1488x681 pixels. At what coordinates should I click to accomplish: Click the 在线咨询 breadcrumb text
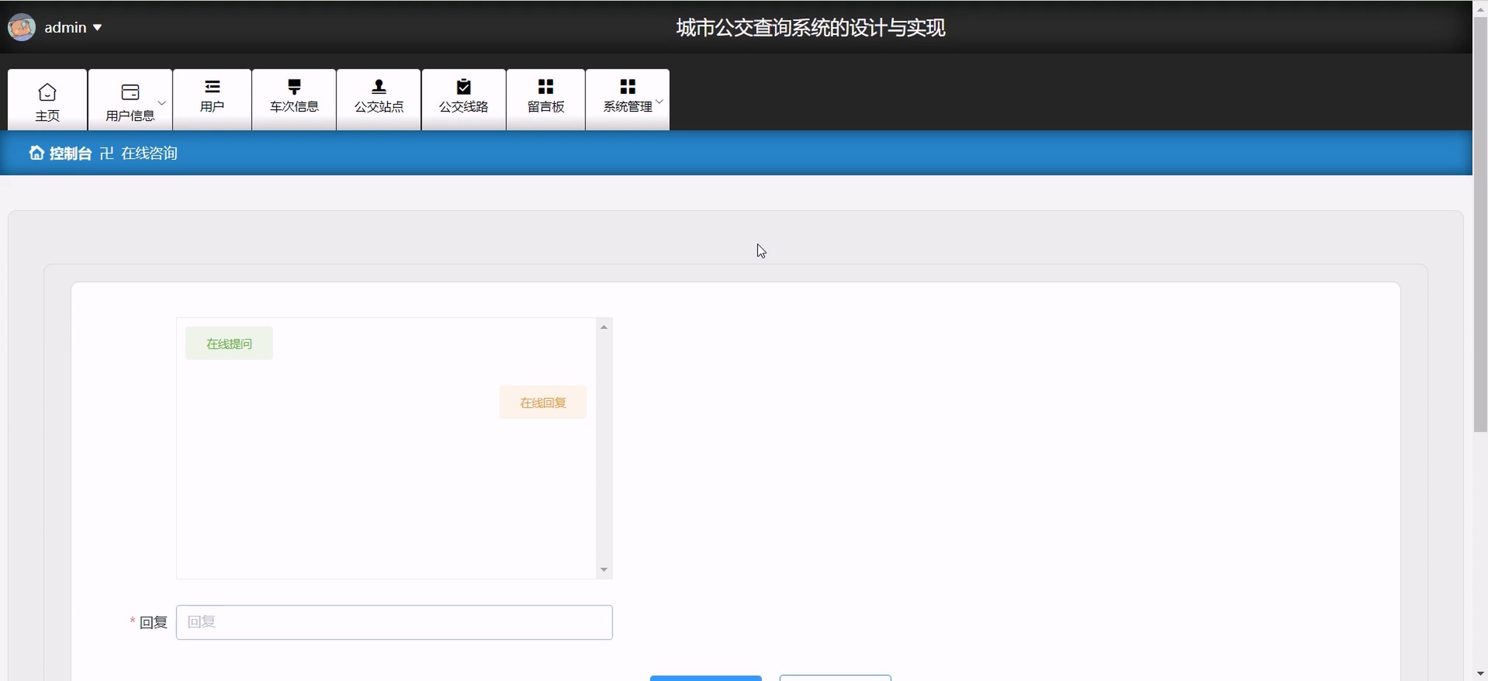click(x=149, y=153)
